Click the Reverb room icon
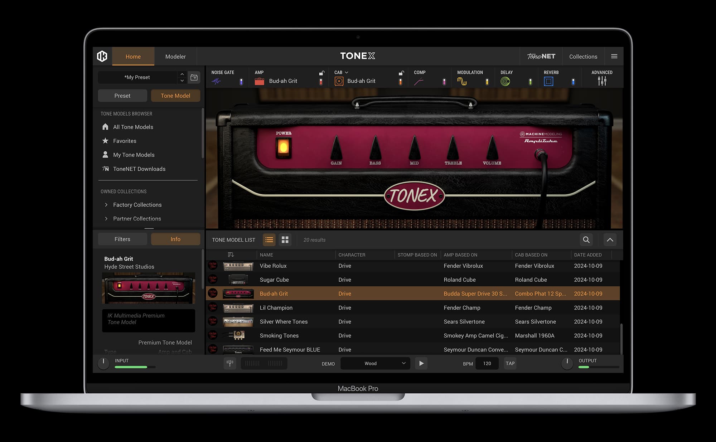Screen dimensions: 716x442 pyautogui.click(x=549, y=81)
